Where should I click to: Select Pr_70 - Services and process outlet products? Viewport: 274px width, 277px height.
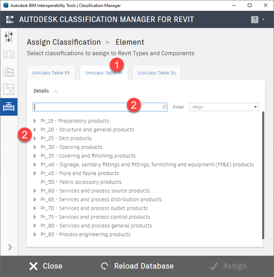(94, 208)
